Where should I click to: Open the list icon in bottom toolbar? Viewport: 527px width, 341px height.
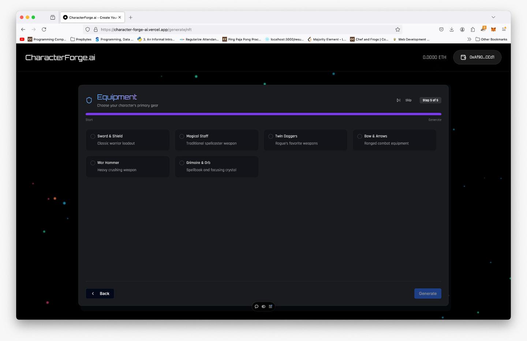[270, 306]
